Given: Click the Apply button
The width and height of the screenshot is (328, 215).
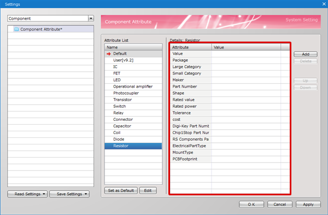Looking at the screenshot, I should (x=308, y=204).
